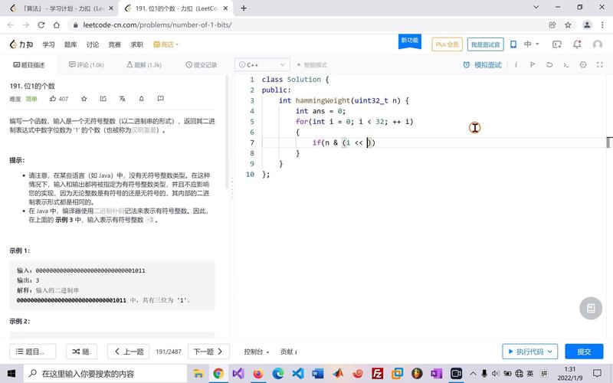This screenshot has width=613, height=383.
Task: Open the 中 language switch dropdown
Action: [x=531, y=44]
